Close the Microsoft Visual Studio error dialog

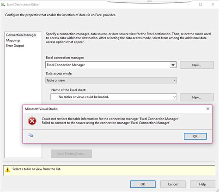click(x=208, y=109)
